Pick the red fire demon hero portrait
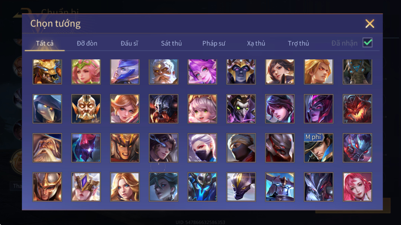This screenshot has height=225, width=401. coord(357,109)
